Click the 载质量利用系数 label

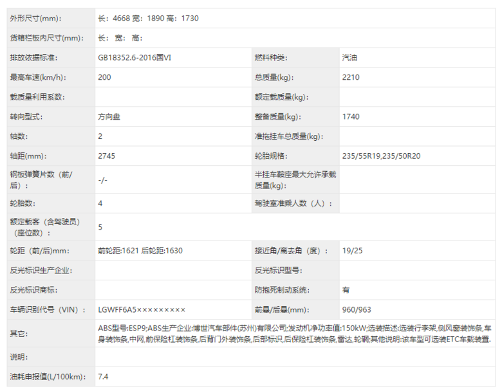pyautogui.click(x=37, y=97)
